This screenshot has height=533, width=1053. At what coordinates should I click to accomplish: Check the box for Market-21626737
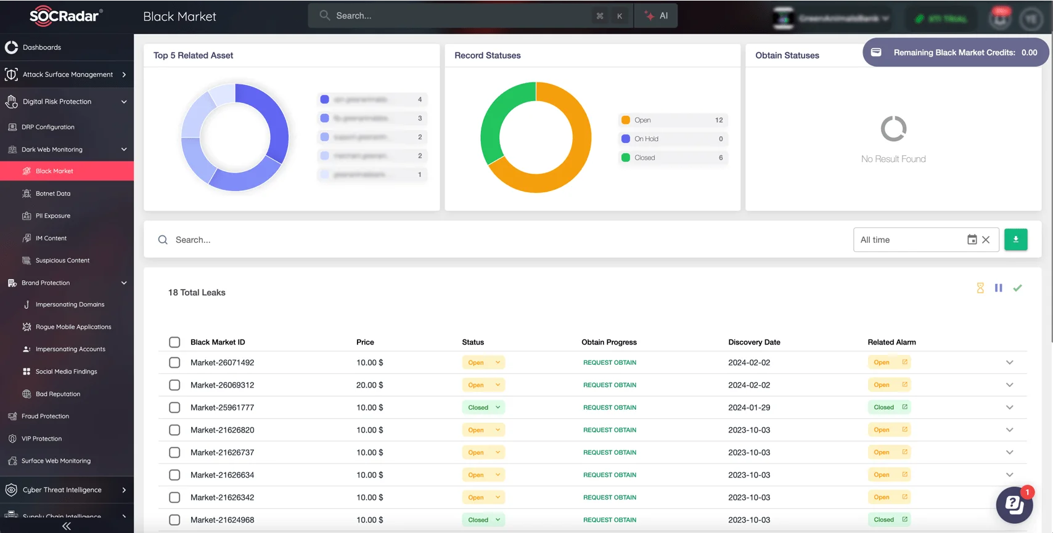[174, 452]
